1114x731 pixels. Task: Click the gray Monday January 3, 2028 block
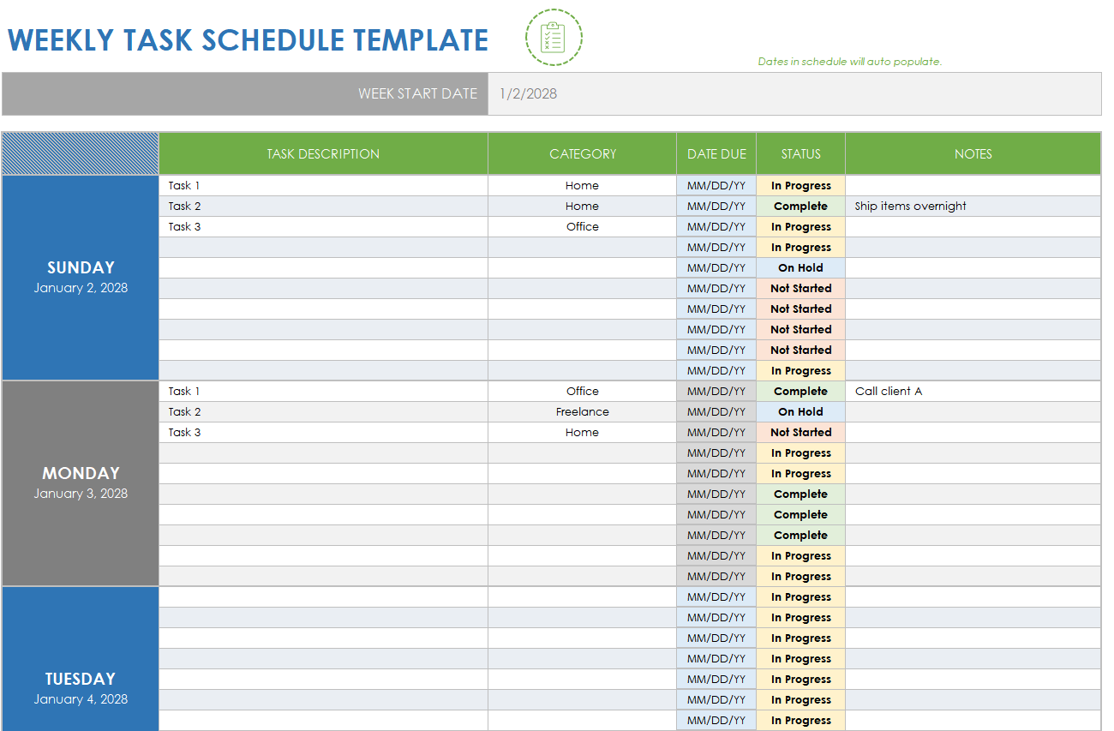[x=81, y=482]
